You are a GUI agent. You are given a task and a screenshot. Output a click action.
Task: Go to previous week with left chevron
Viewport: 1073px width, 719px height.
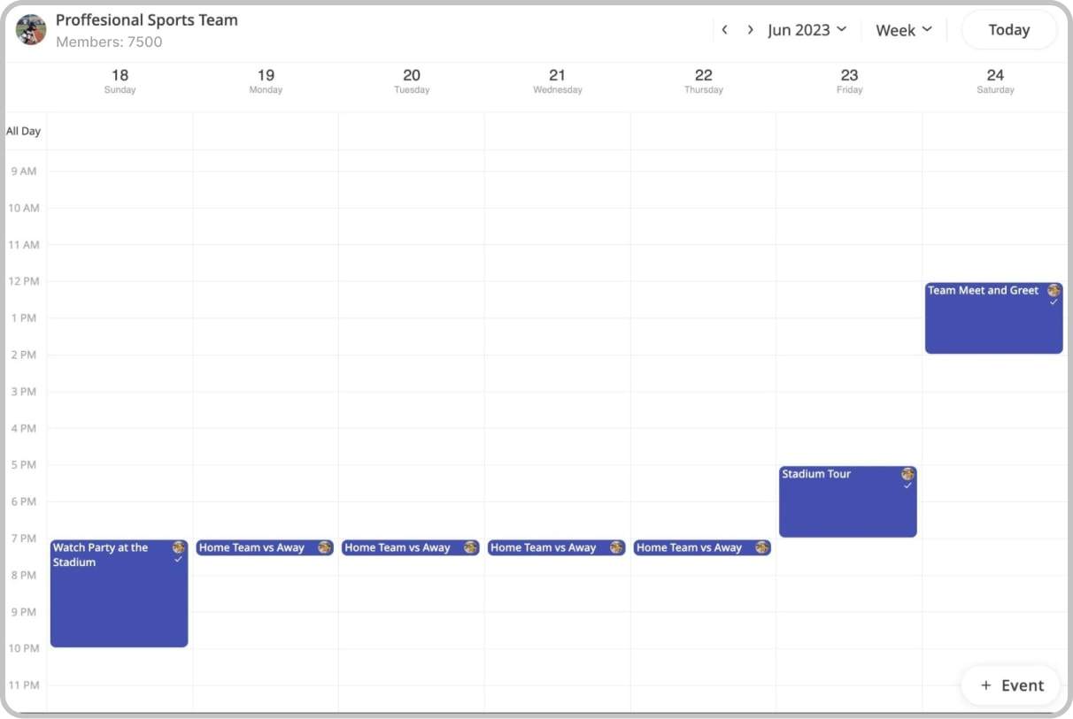pos(724,30)
